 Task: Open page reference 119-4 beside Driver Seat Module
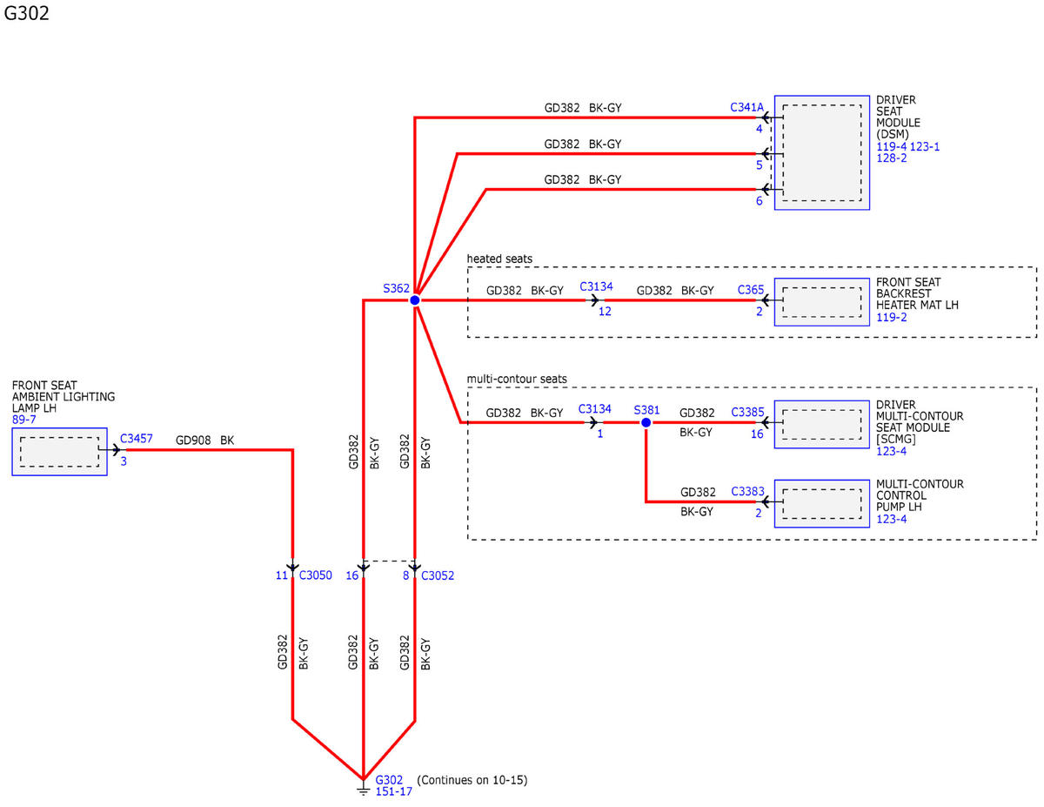(892, 146)
